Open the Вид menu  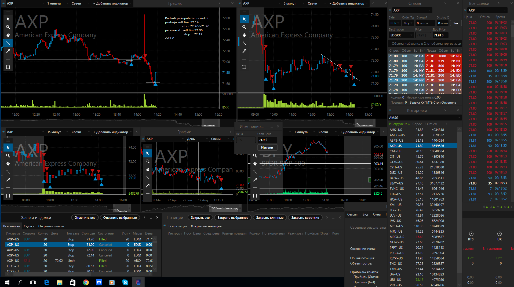[365, 214]
